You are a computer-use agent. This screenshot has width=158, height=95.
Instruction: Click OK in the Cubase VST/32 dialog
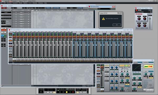click(117, 25)
